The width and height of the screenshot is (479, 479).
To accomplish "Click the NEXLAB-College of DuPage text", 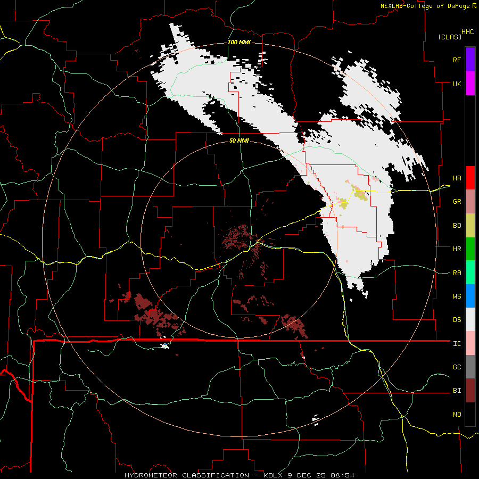I will point(425,6).
